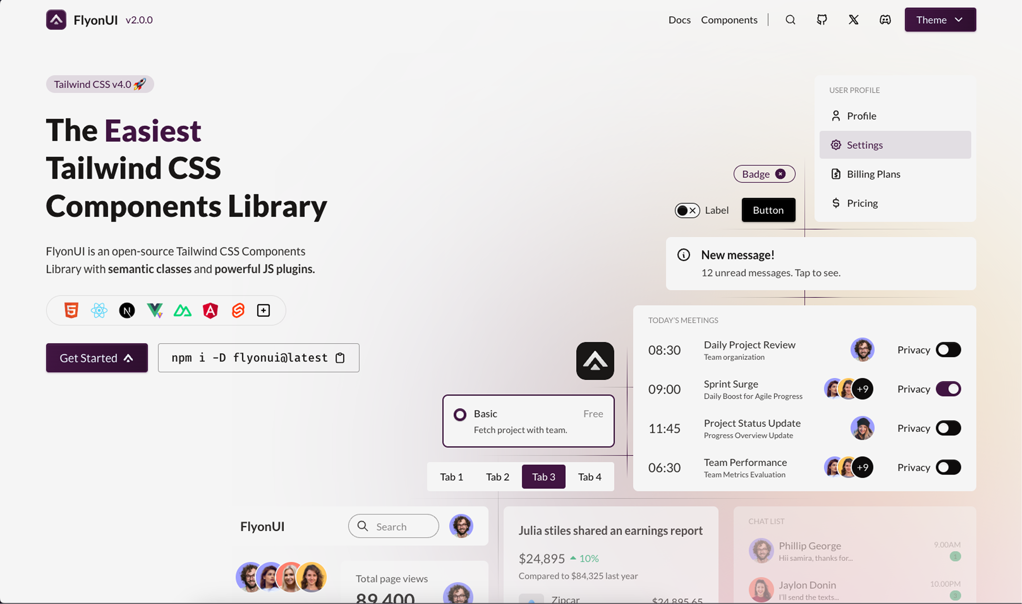1022x604 pixels.
Task: Click Daily Project Review attendee avatar
Action: coord(862,349)
